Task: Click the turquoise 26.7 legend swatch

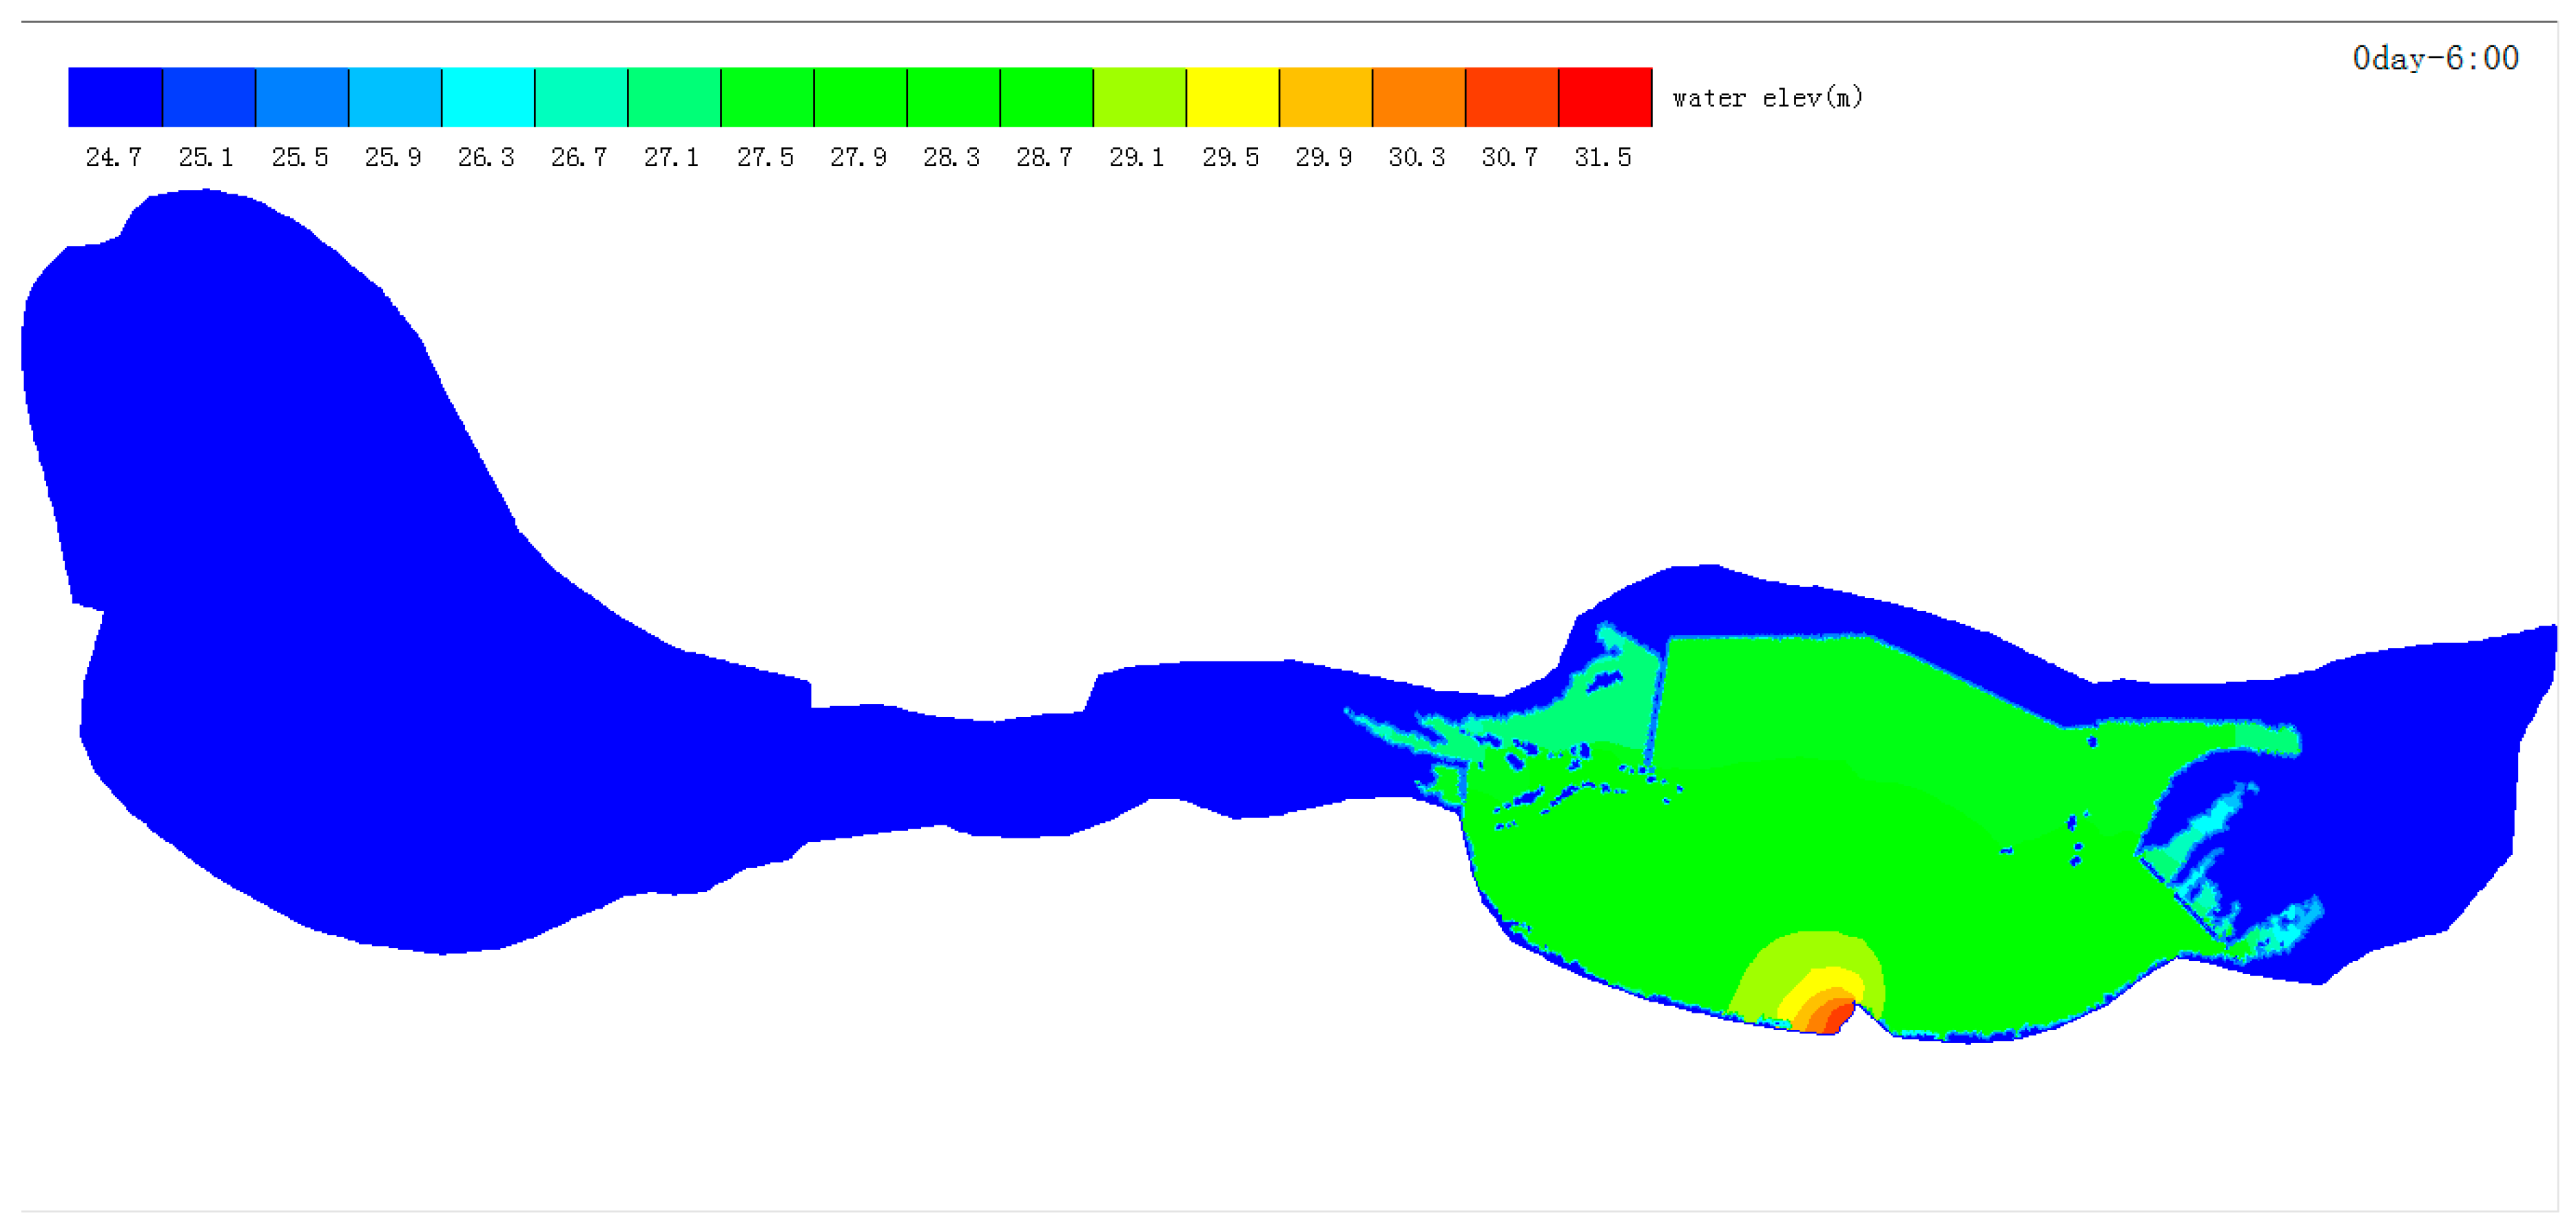Action: [x=581, y=97]
